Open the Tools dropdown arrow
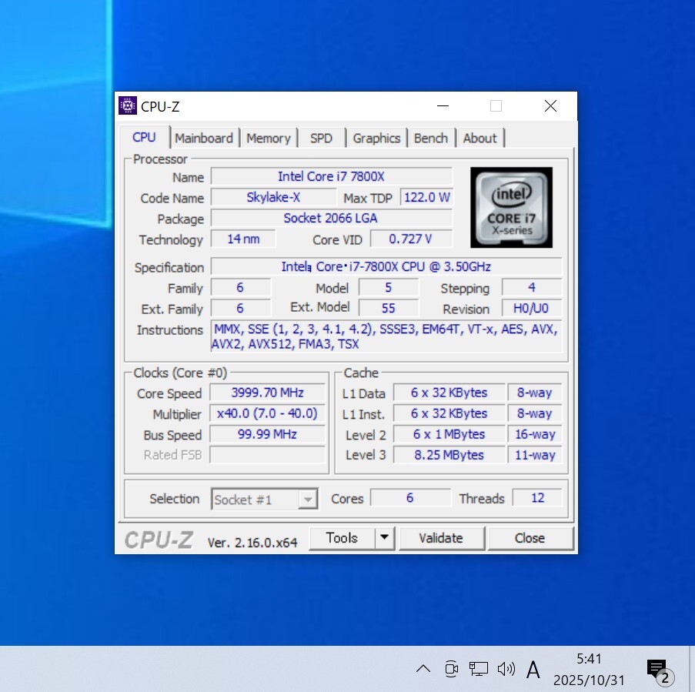Viewport: 695px width, 692px height. click(384, 538)
